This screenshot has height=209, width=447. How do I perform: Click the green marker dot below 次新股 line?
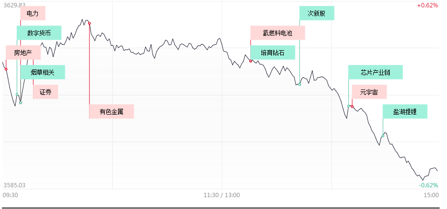tap(299, 85)
